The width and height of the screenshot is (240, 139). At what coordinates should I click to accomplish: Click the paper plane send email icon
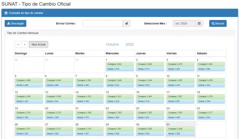tap(126, 24)
